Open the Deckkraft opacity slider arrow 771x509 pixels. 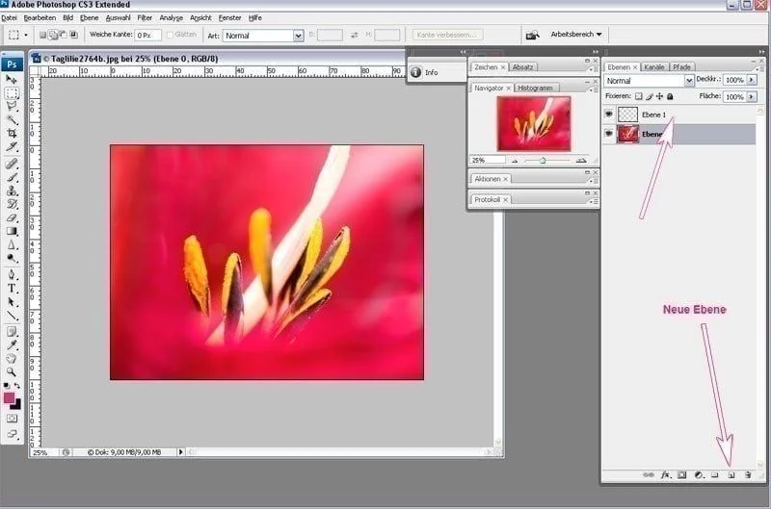[x=752, y=80]
